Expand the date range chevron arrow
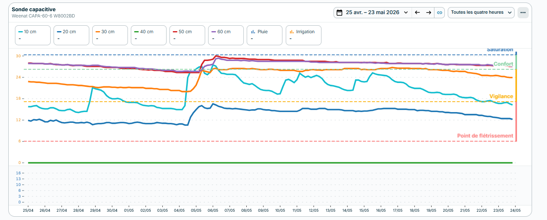The height and width of the screenshot is (220, 547). pos(406,12)
